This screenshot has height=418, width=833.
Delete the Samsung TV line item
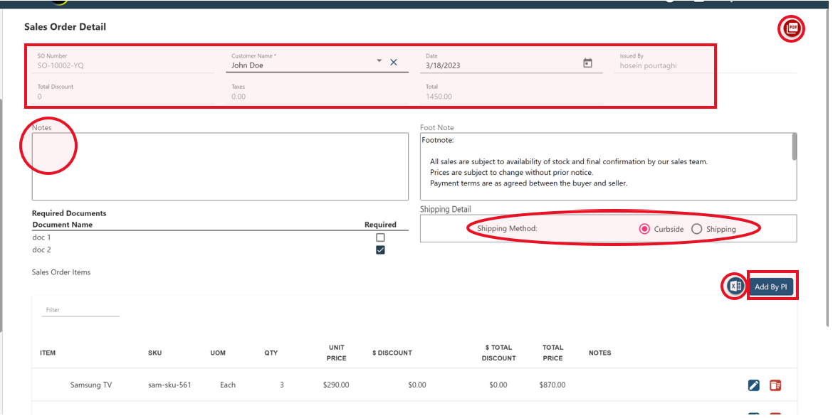click(775, 385)
